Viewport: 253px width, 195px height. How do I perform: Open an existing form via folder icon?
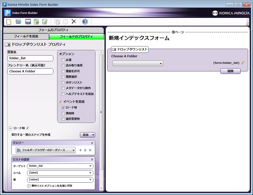pyautogui.click(x=18, y=21)
